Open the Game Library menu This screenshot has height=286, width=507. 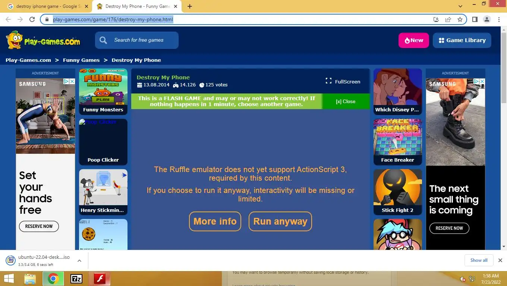[462, 40]
